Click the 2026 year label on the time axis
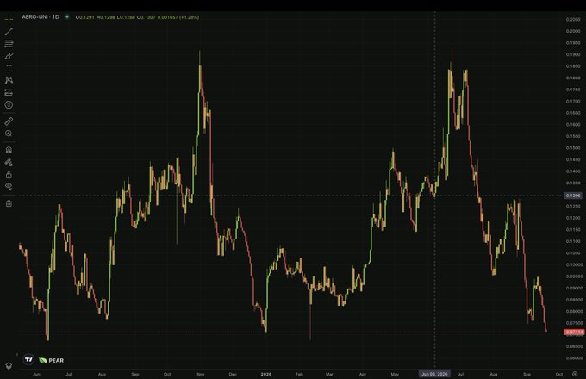This screenshot has width=586, height=379. pyautogui.click(x=266, y=374)
